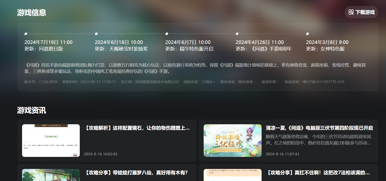
Task: Open article 这样配置镜石 攻略解析
Action: 137,128
